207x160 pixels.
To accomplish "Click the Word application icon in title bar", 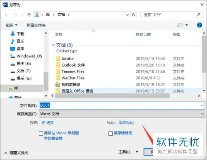I will pos(5,5).
